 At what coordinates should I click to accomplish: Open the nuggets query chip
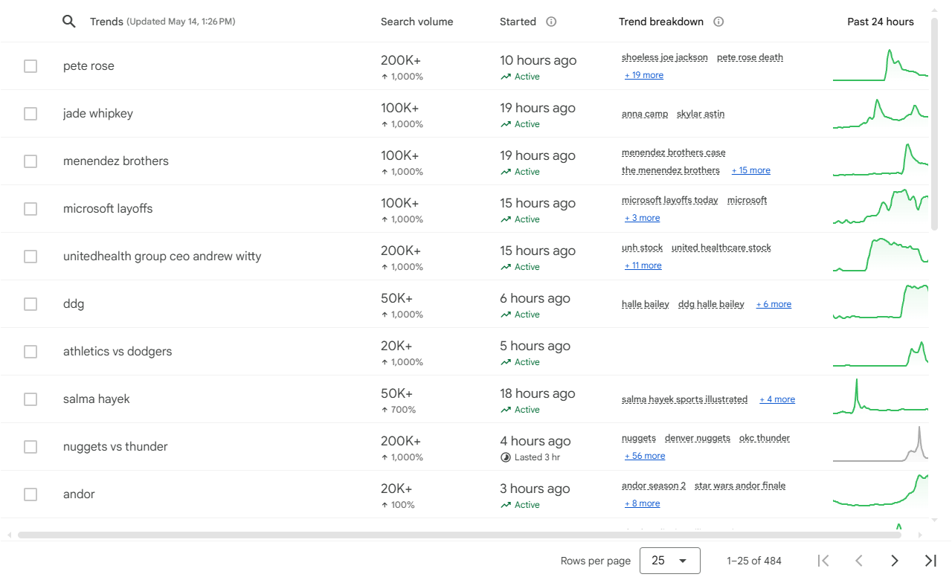tap(639, 438)
